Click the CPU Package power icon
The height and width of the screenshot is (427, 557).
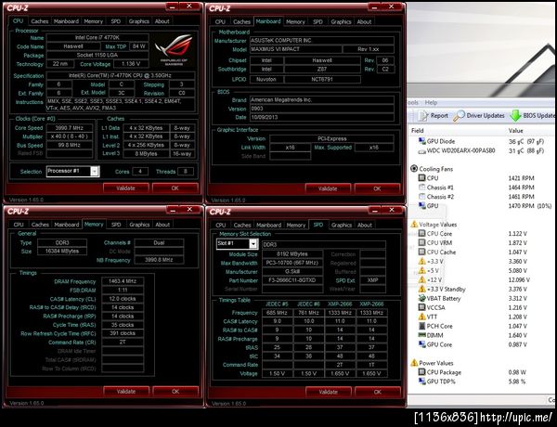(422, 372)
